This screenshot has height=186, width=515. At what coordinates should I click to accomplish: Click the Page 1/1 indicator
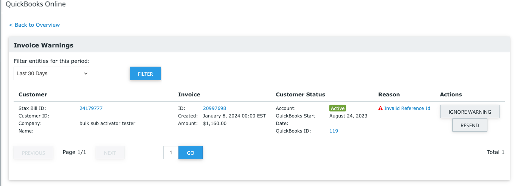74,152
